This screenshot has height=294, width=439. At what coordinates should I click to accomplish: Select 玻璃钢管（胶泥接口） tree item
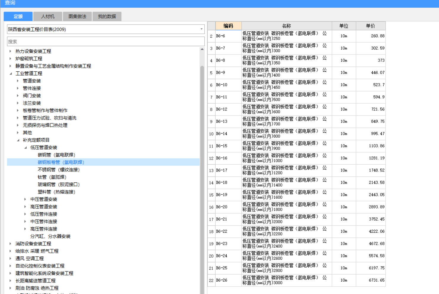[x=59, y=184]
